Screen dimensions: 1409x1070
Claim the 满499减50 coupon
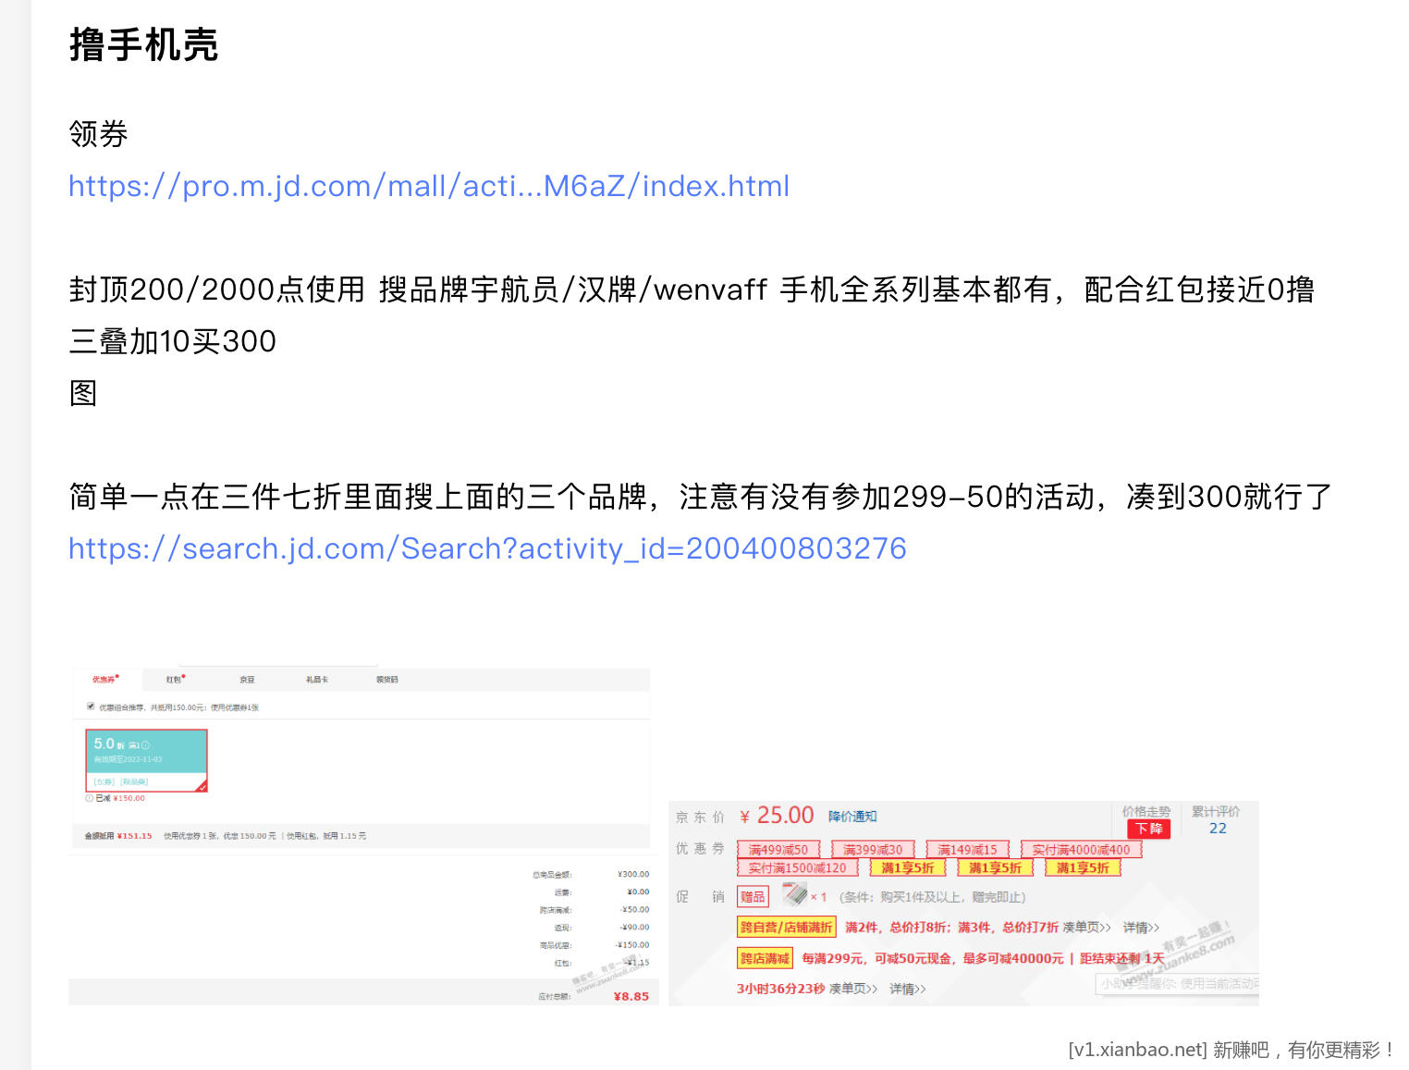[x=778, y=849]
